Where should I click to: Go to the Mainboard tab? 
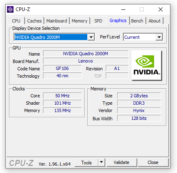click(57, 21)
